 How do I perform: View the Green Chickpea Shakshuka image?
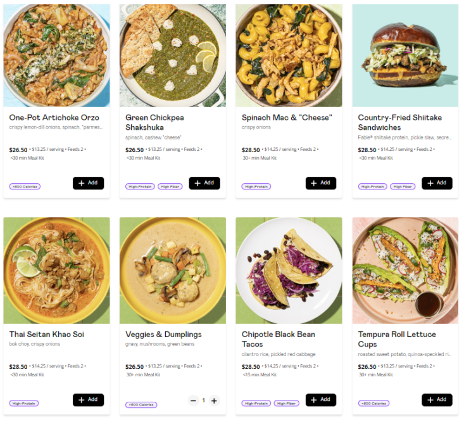[172, 56]
